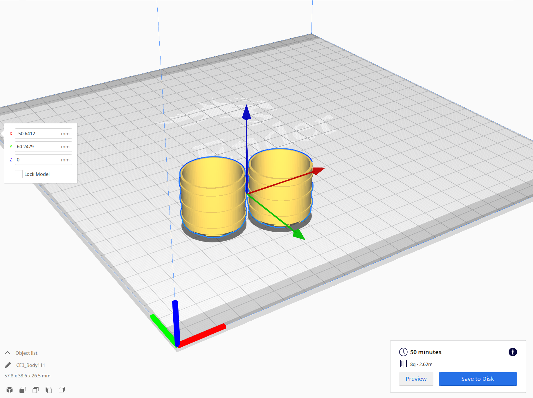Edit the X position field
This screenshot has width=533, height=398.
(44, 134)
